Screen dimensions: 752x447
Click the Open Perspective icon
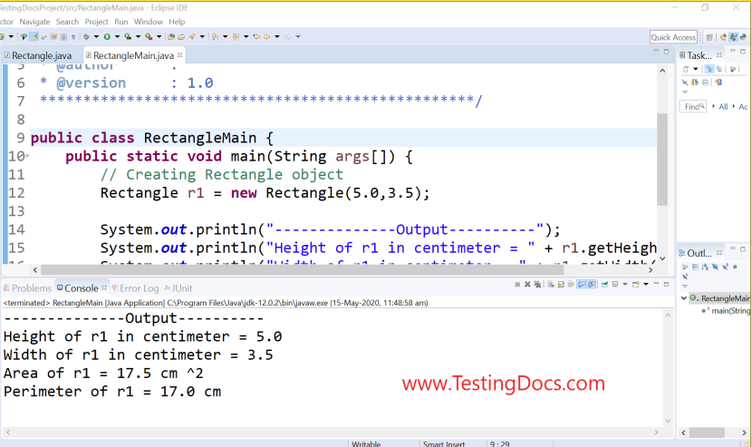(x=709, y=37)
